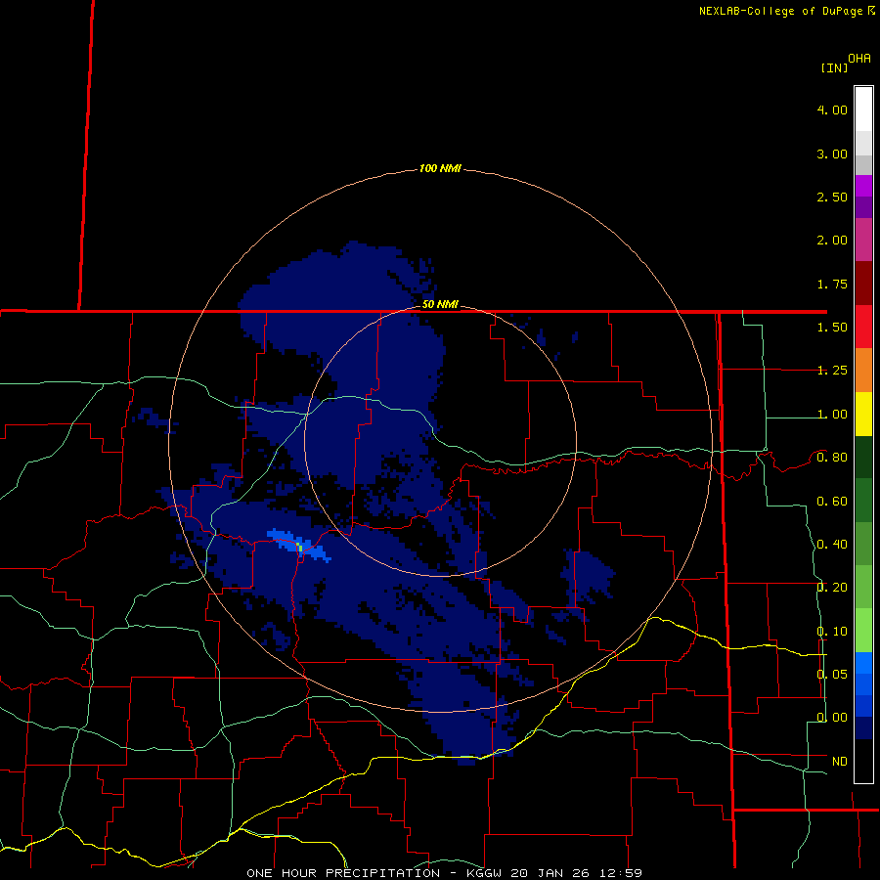
Task: Click the 0.00 legend value
Action: (832, 718)
